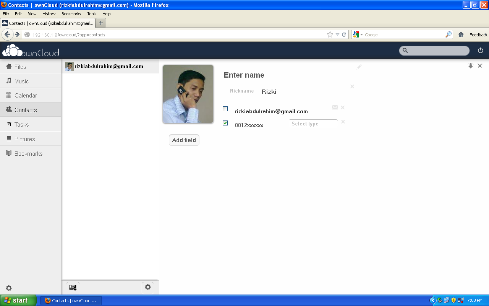
Task: Open the View menu
Action: coord(32,14)
